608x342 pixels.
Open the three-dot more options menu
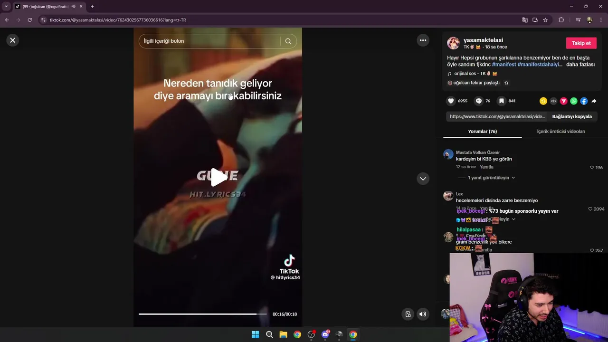pyautogui.click(x=423, y=40)
